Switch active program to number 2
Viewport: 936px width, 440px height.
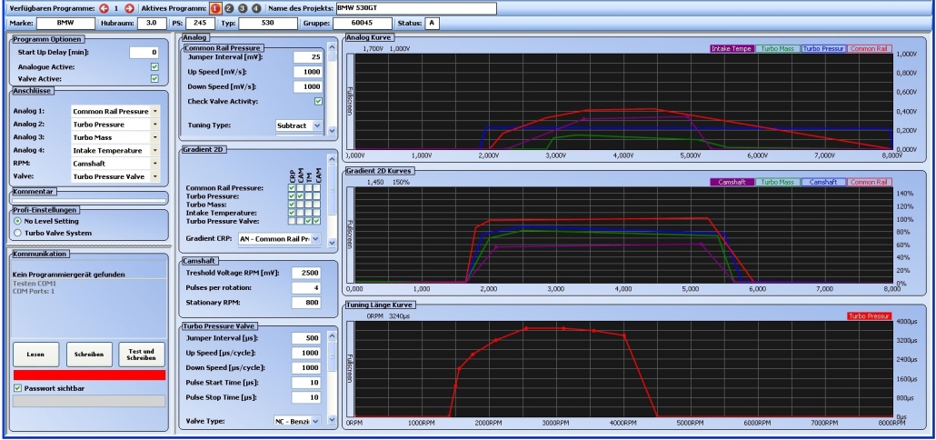click(229, 8)
